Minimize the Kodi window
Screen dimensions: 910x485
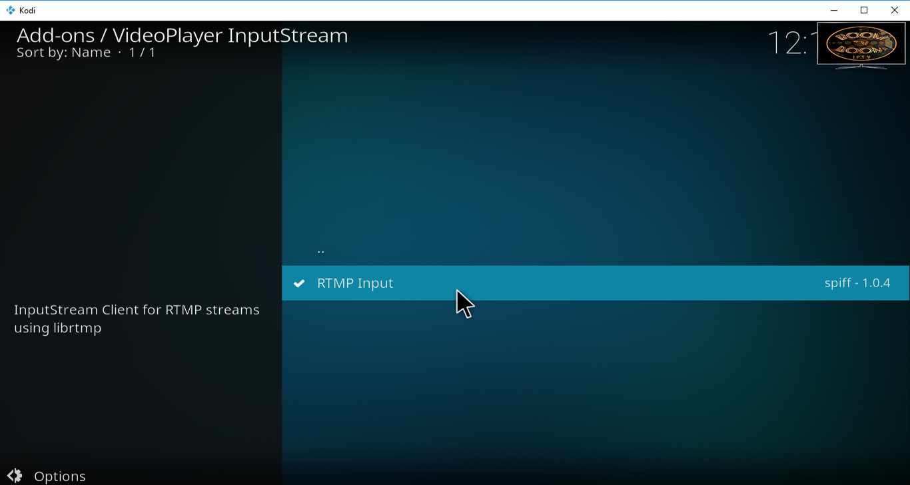click(x=833, y=10)
